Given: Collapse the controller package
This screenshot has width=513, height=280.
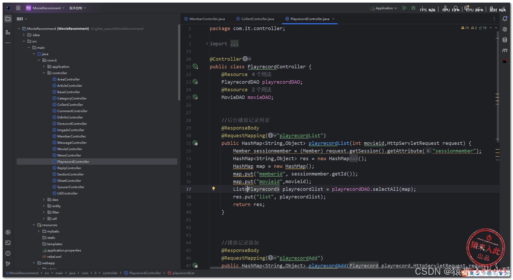Looking at the screenshot, I should [44, 73].
